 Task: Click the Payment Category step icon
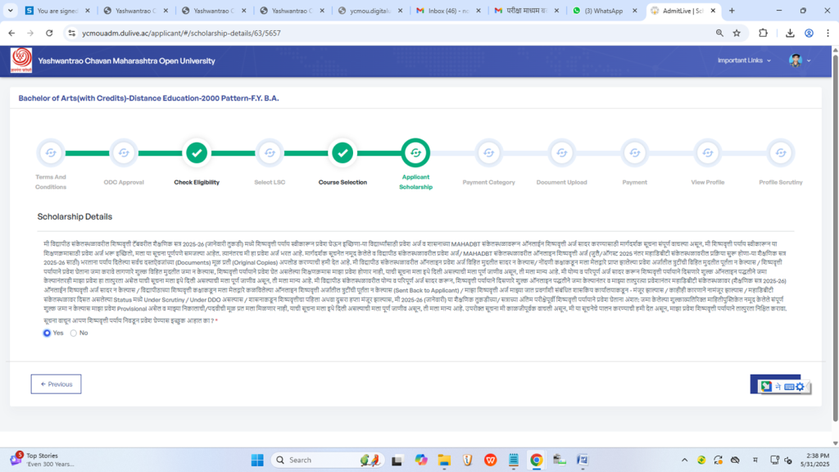(488, 152)
